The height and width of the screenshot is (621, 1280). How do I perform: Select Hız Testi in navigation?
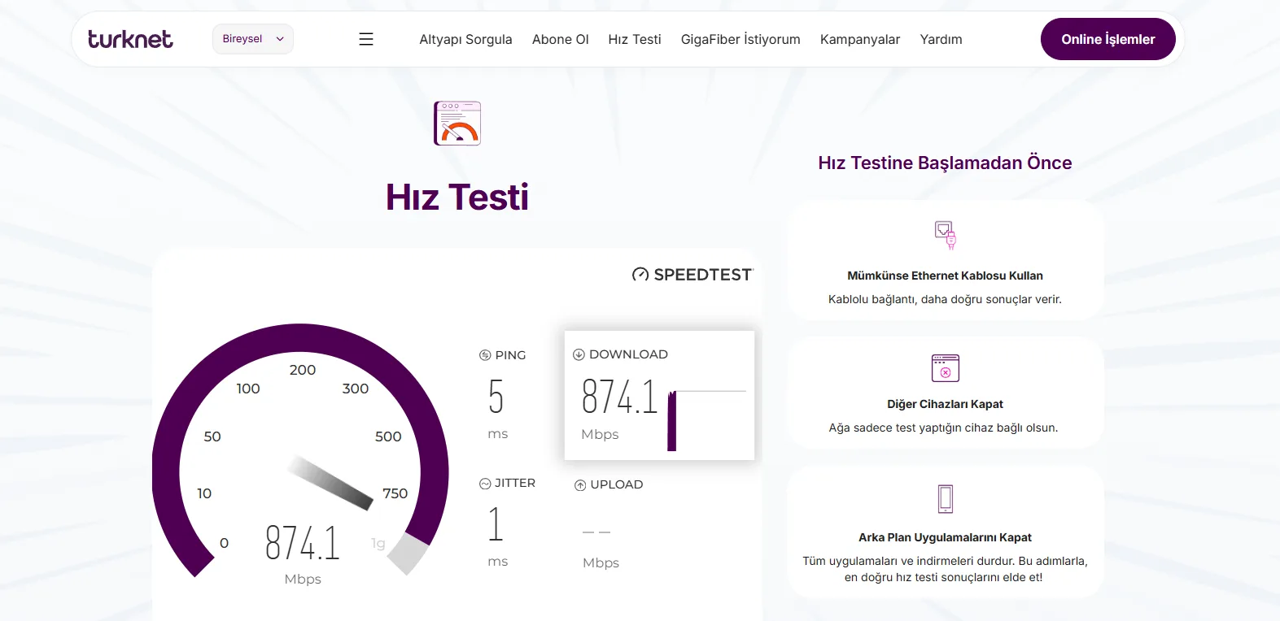point(635,39)
